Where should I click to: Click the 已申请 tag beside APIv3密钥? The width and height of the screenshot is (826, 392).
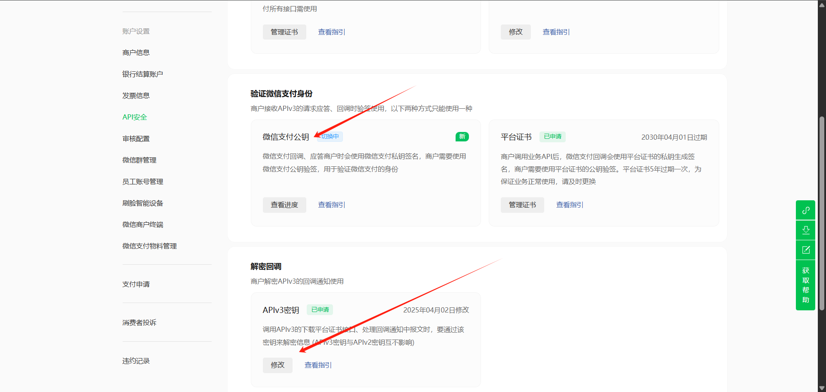tap(320, 309)
